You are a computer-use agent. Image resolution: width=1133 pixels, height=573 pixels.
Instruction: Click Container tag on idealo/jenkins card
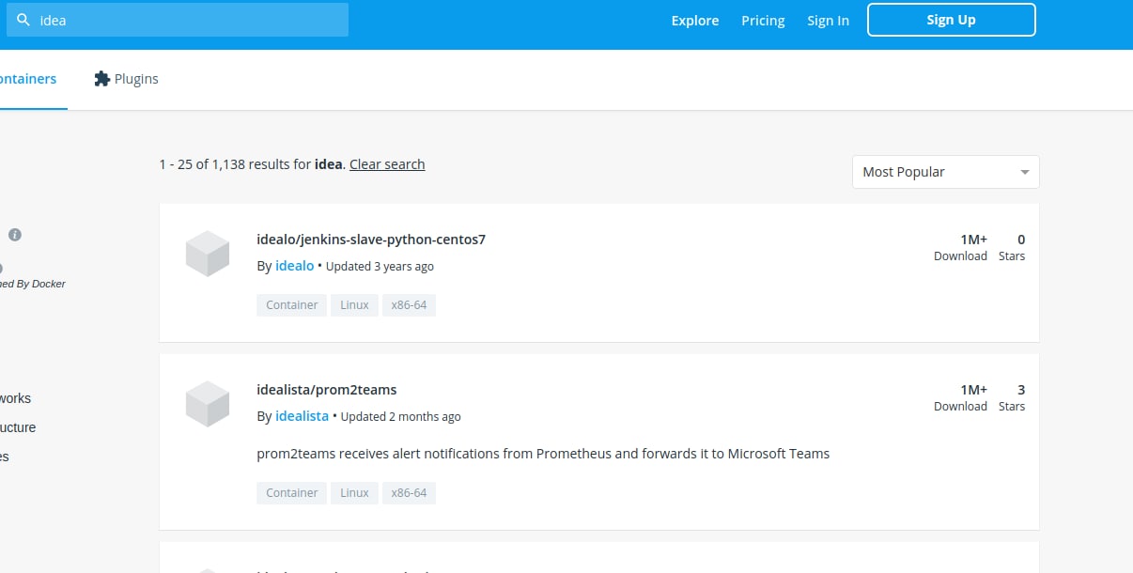(x=292, y=305)
